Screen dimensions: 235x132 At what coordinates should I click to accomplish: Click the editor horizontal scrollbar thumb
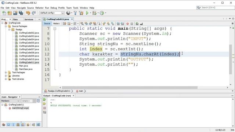(130, 87)
